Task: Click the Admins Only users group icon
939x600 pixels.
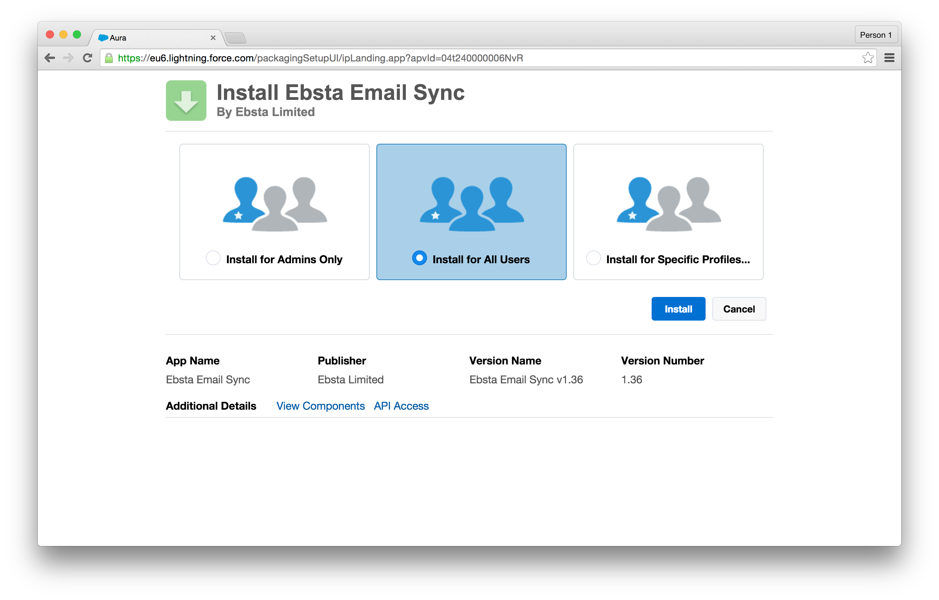Action: 275,203
